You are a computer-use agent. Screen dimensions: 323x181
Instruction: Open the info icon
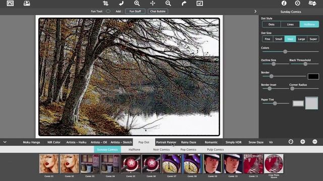click(x=284, y=3)
